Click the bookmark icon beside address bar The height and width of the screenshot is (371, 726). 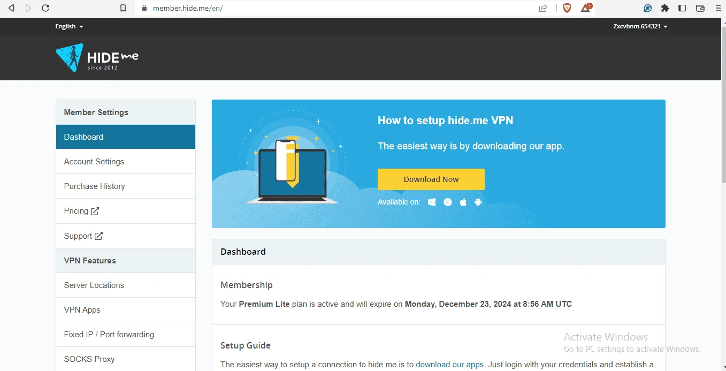(x=123, y=8)
